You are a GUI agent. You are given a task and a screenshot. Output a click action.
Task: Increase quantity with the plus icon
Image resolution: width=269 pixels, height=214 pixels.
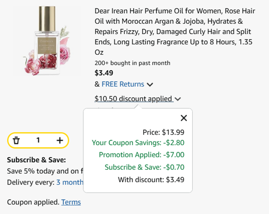tap(60, 140)
